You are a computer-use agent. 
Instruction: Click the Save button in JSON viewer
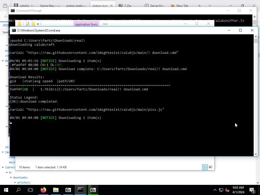tap(5, 32)
